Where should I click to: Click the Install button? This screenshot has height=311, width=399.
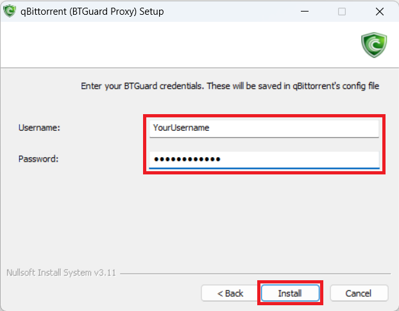[290, 293]
